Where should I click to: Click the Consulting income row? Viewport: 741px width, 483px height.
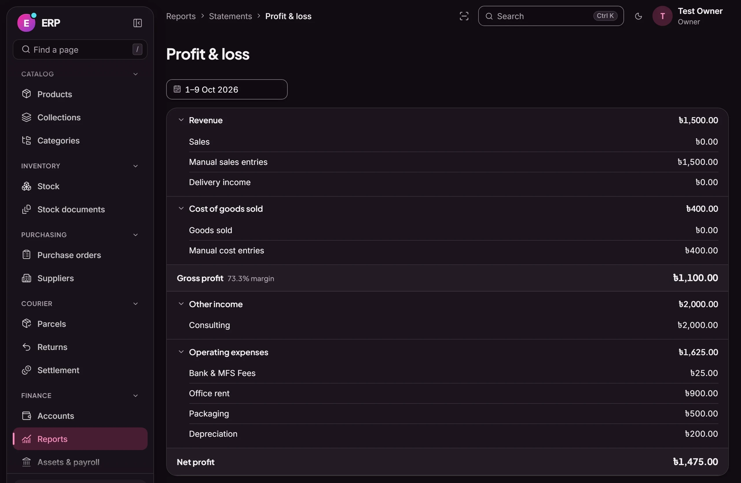[453, 325]
